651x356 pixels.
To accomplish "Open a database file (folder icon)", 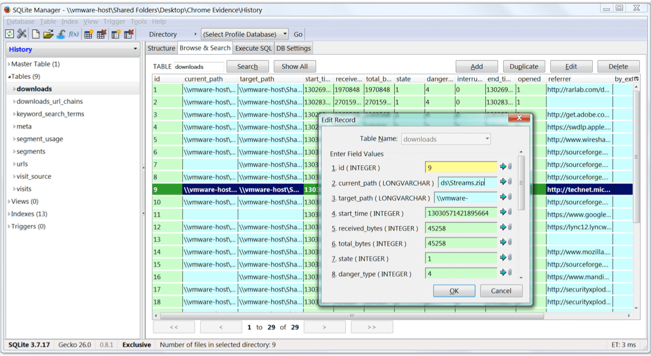I will [48, 34].
